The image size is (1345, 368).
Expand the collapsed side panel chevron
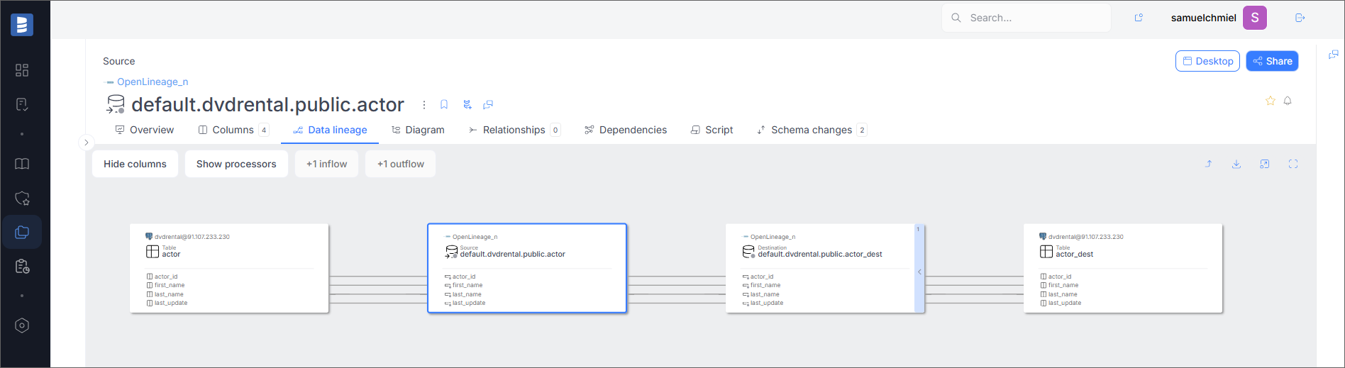87,143
